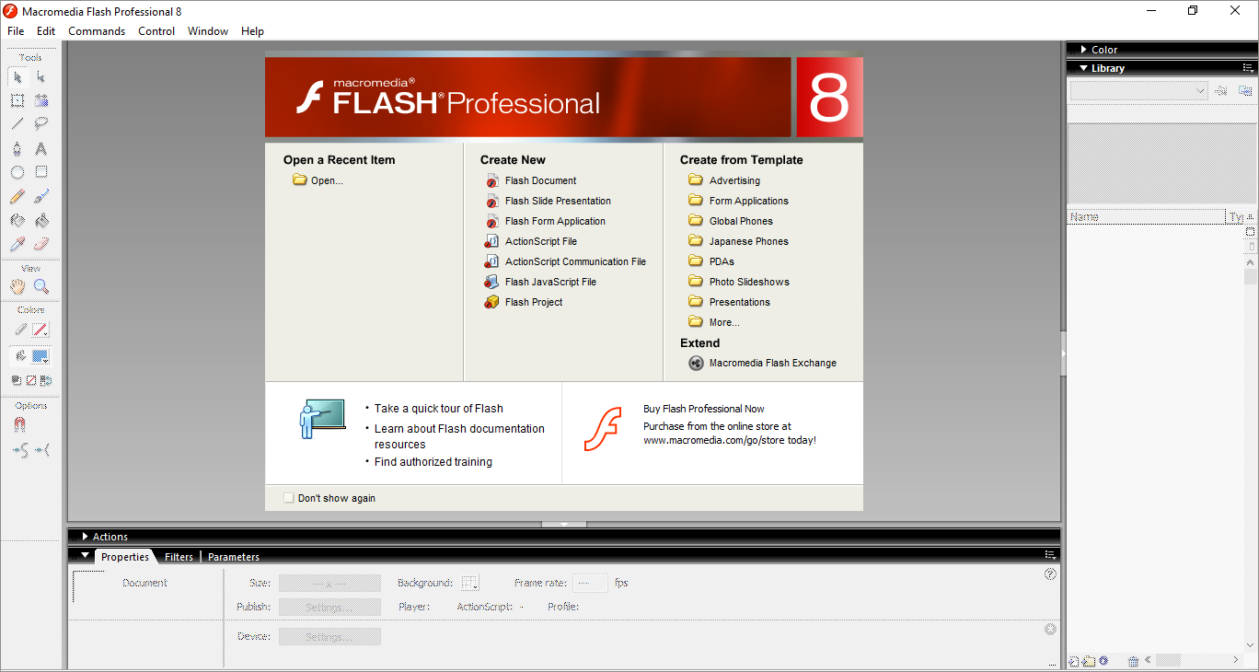Select the Lasso tool

tap(41, 124)
